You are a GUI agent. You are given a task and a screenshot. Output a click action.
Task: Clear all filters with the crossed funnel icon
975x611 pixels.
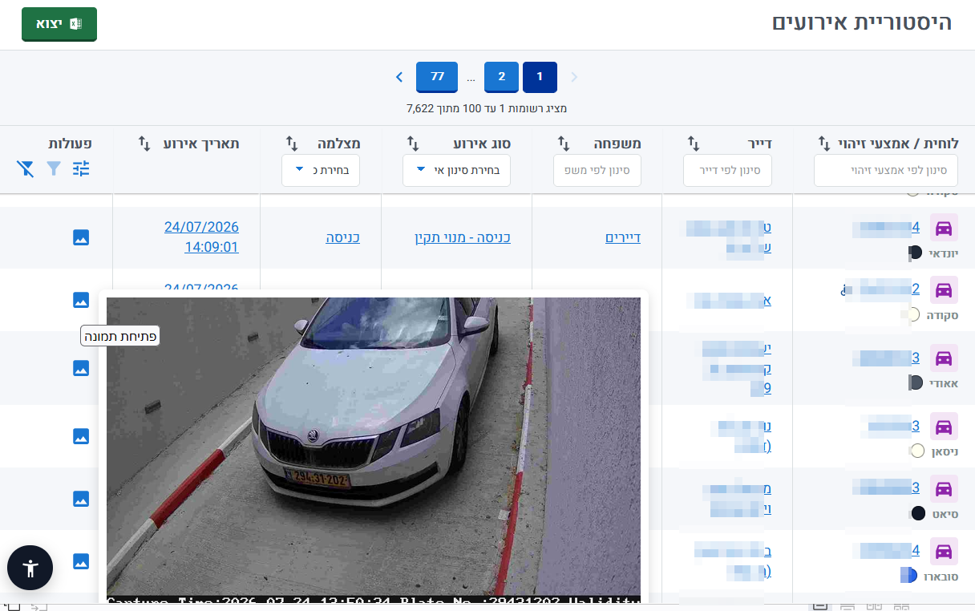coord(26,168)
